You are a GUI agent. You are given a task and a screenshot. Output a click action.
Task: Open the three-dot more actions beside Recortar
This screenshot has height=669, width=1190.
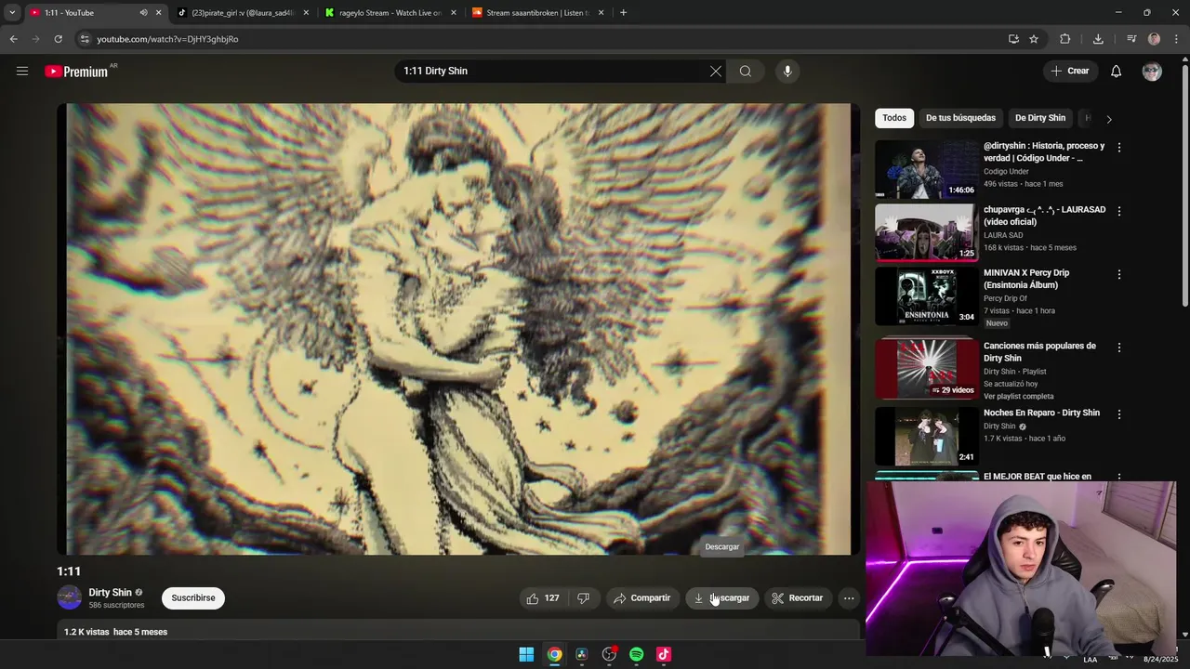[849, 598]
